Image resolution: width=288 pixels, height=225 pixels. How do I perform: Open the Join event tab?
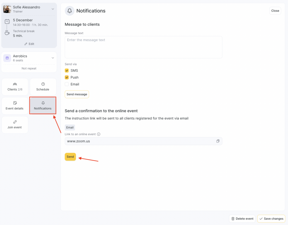15,125
